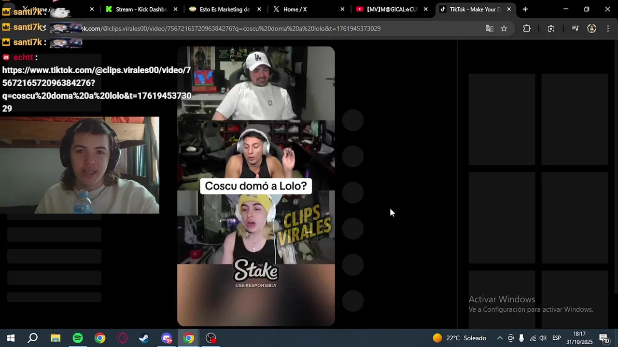Close the Stream - Kick Dashboard tab
The width and height of the screenshot is (618, 347).
point(175,9)
